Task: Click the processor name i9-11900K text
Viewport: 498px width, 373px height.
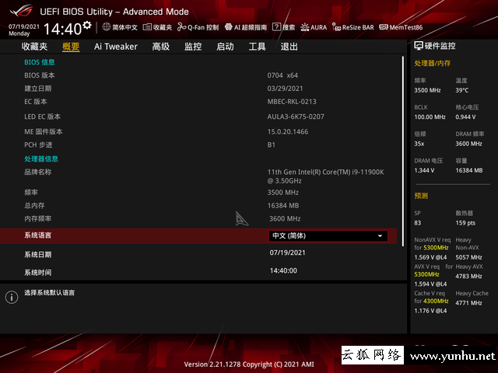Action: click(326, 176)
